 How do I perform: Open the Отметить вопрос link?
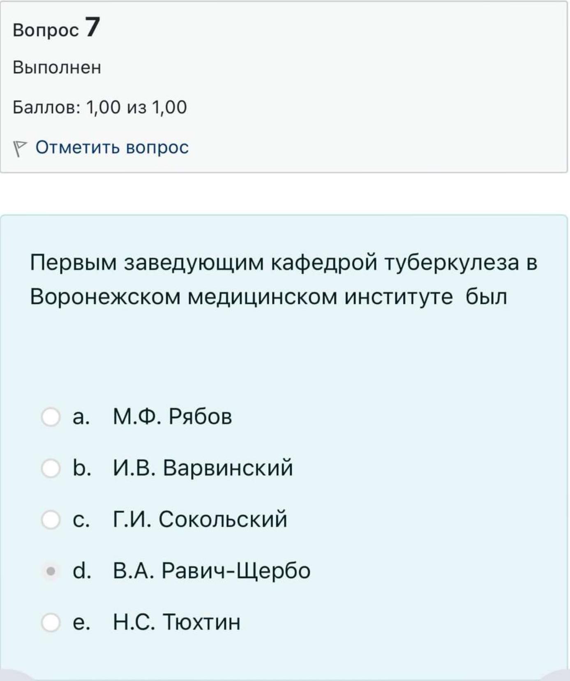tap(112, 147)
